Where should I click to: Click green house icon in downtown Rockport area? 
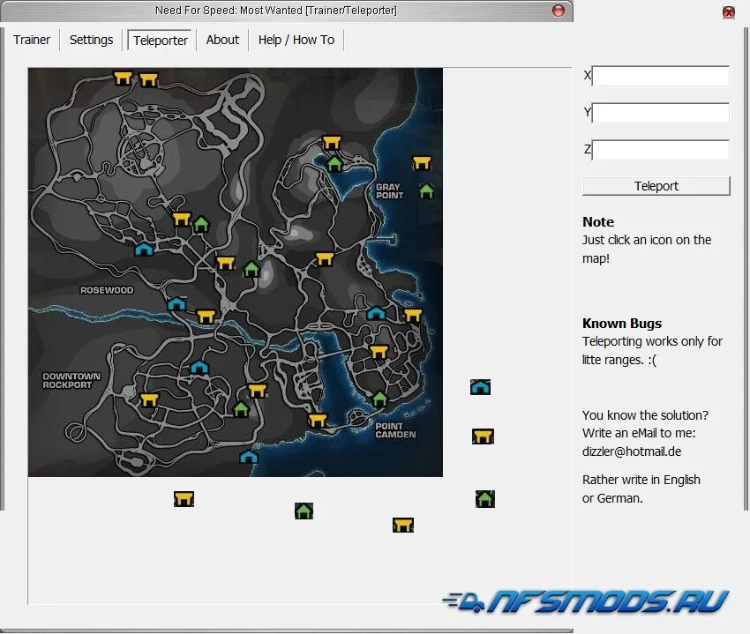[241, 409]
